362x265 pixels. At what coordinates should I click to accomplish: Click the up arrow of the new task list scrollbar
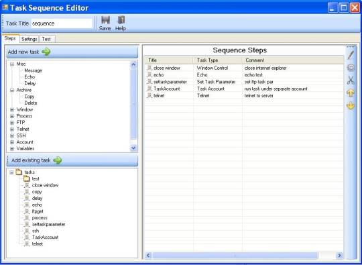click(x=133, y=64)
